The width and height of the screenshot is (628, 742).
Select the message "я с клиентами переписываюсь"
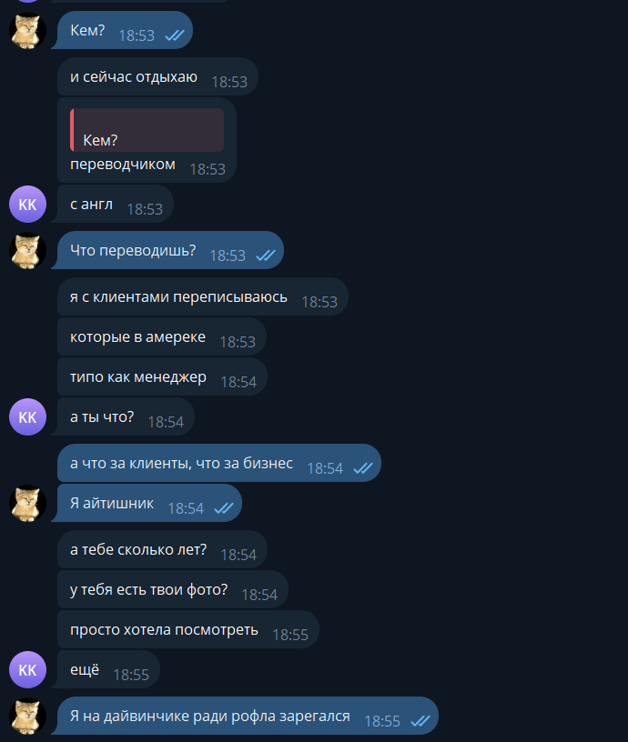click(x=203, y=296)
